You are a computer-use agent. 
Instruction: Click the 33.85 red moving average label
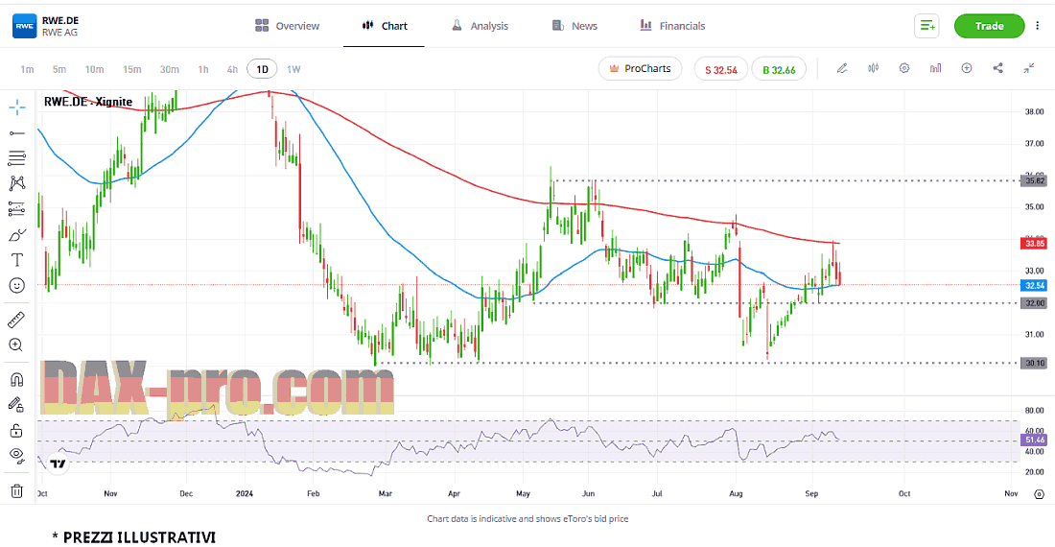1034,243
